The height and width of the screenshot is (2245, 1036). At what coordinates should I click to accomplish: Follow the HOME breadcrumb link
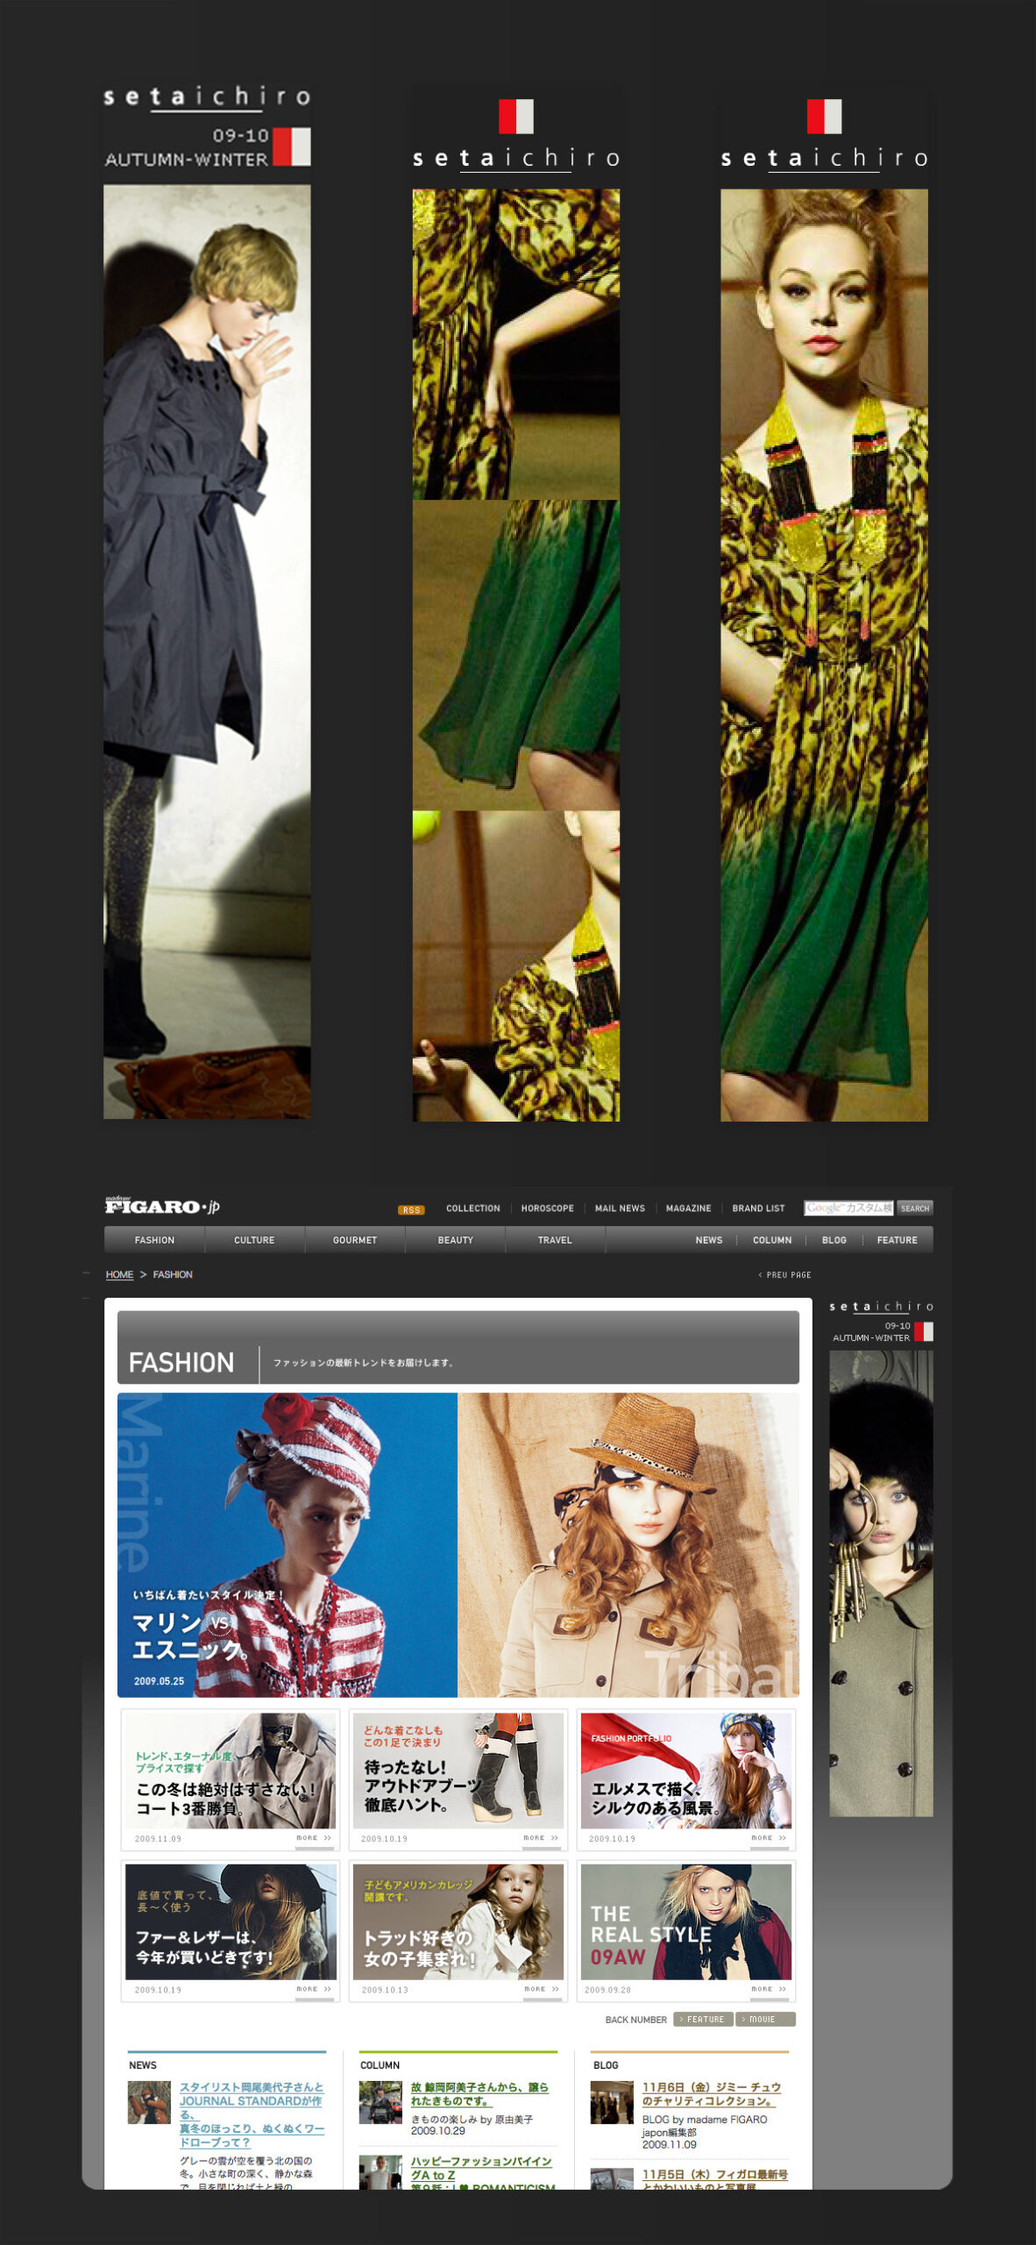point(119,1274)
